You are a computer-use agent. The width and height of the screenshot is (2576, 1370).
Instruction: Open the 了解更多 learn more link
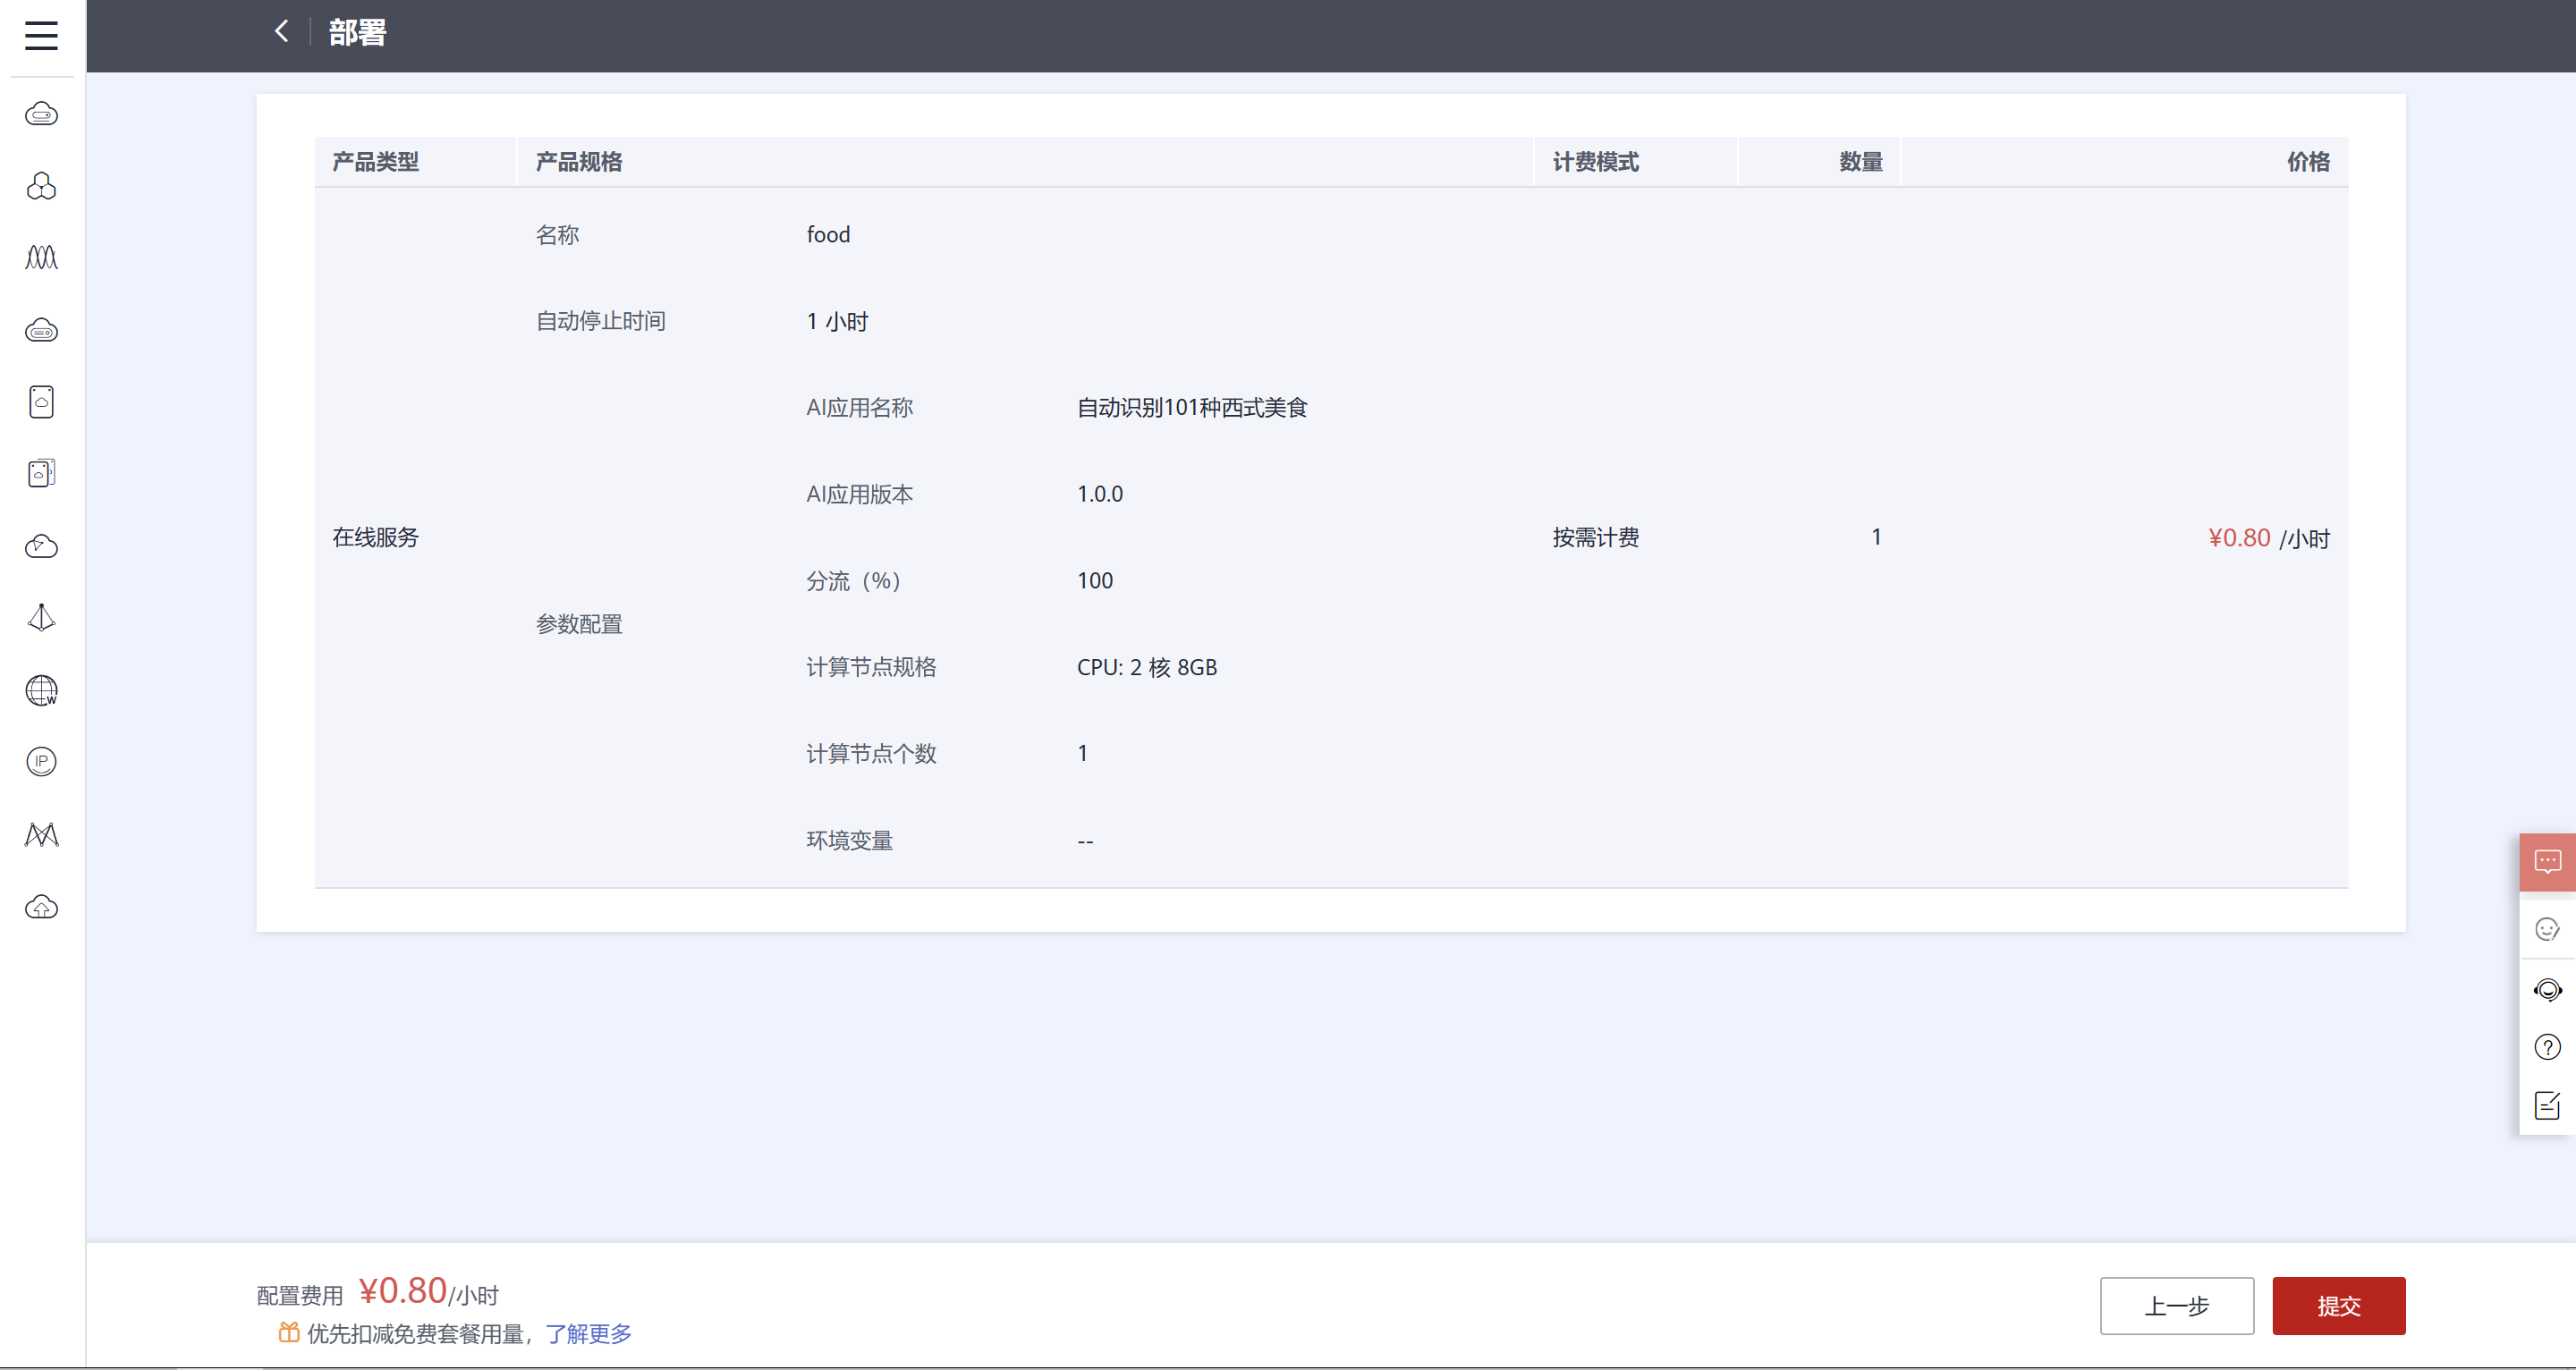point(588,1333)
